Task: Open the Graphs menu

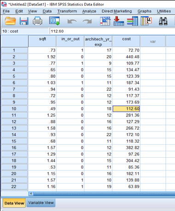Action: pos(145,11)
